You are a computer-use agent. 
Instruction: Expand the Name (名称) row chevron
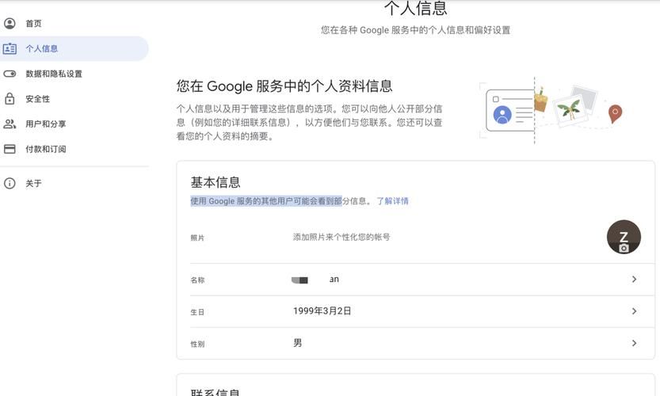coord(634,280)
